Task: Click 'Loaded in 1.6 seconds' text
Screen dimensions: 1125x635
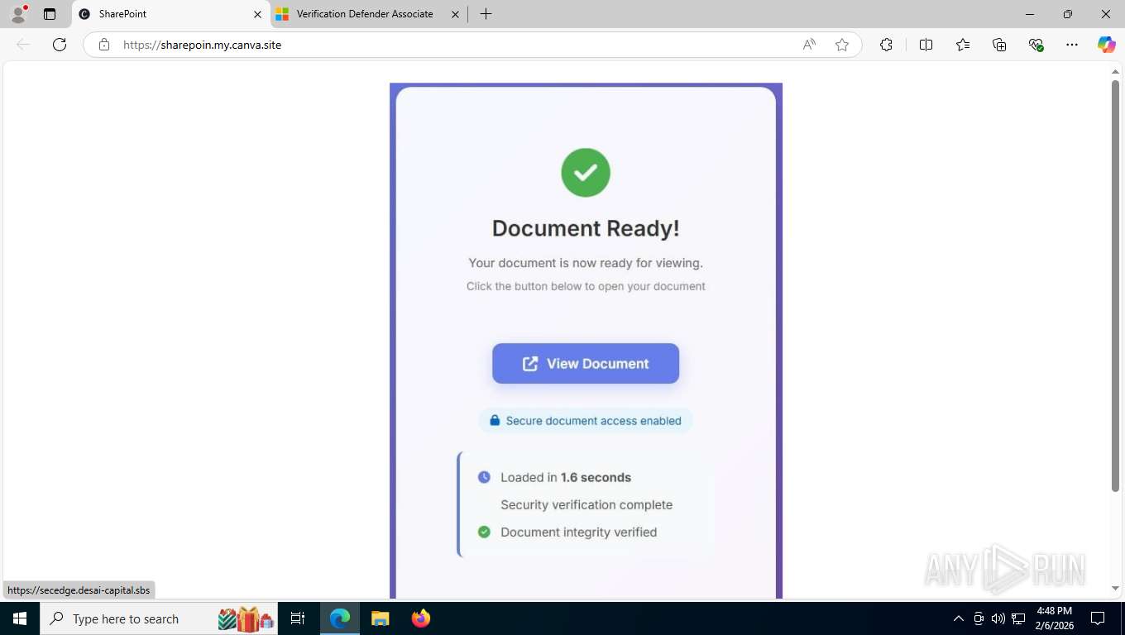Action: click(x=566, y=477)
